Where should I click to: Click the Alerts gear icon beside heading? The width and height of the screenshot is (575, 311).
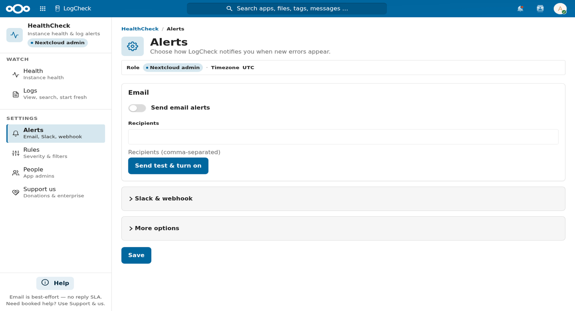pyautogui.click(x=133, y=46)
